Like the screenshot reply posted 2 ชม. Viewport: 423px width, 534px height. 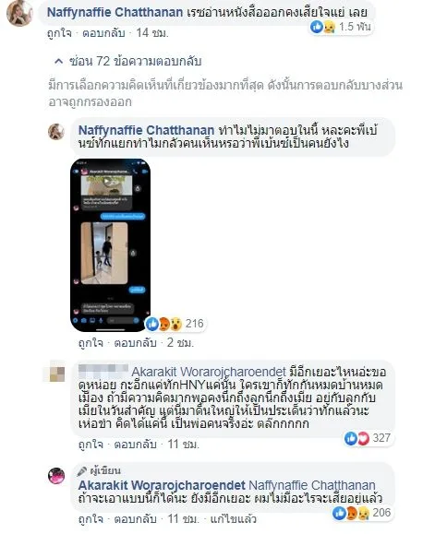[91, 342]
